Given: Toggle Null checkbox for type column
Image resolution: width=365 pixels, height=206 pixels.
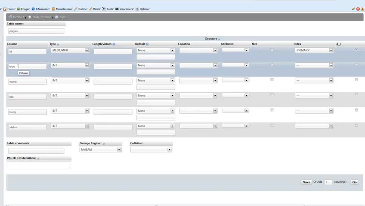Looking at the screenshot, I should tap(272, 64).
